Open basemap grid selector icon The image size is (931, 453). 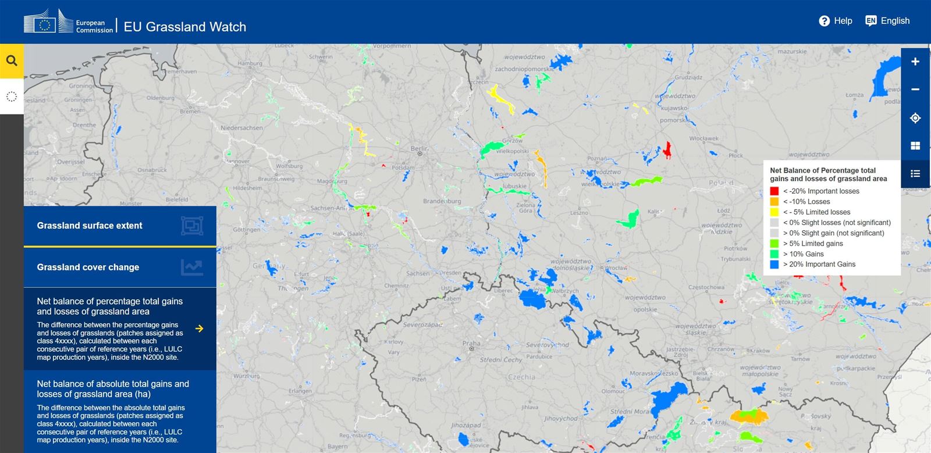tap(915, 146)
